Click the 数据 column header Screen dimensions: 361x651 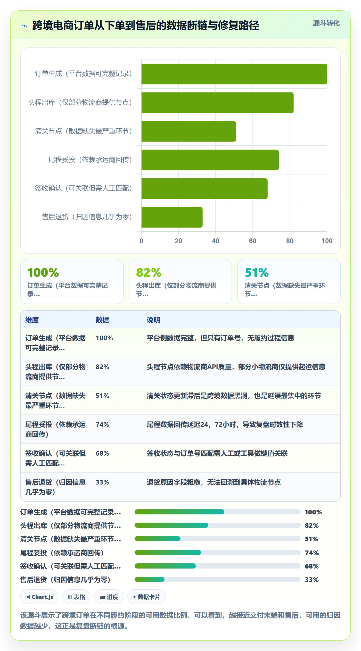pos(102,320)
